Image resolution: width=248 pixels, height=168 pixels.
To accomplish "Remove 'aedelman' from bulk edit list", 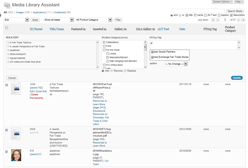I will click(8, 50).
